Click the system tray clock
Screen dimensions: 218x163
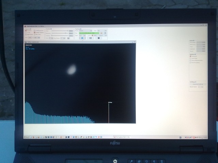point(205,138)
